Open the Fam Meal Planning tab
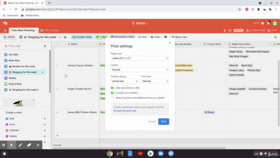This screenshot has height=158, width=280. point(24,30)
